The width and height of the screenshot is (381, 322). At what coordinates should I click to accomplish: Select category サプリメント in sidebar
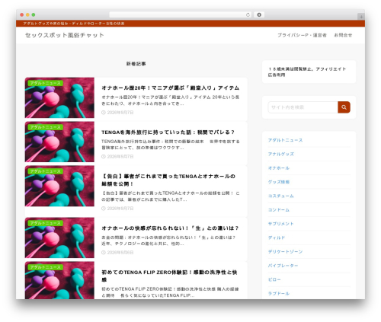(x=281, y=224)
